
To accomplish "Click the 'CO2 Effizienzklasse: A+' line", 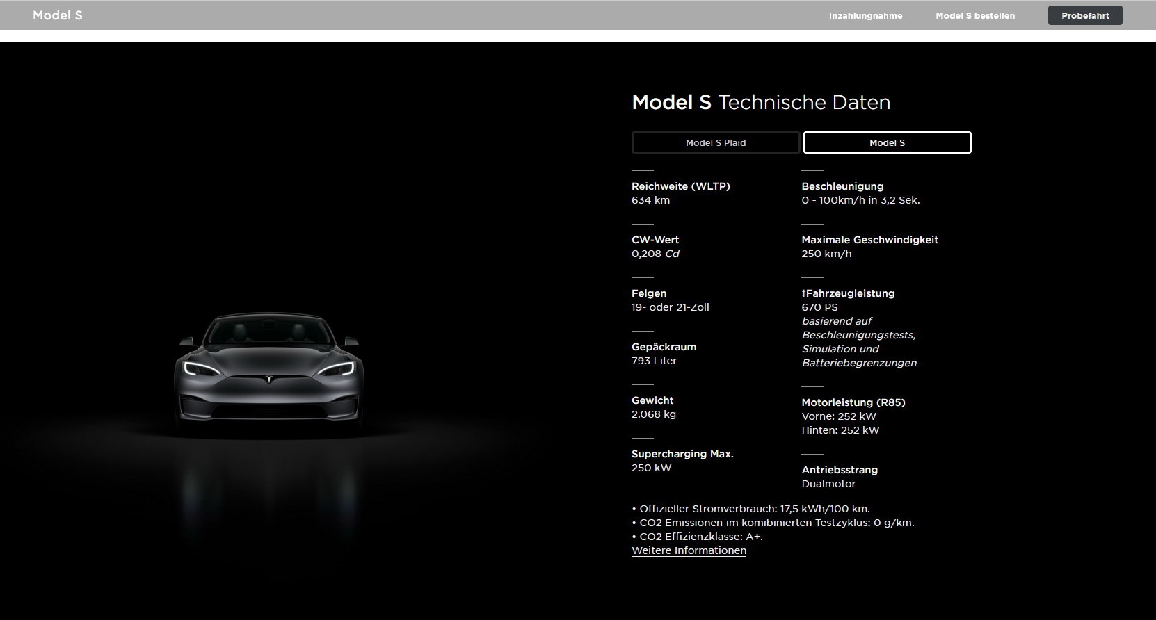I will tap(697, 537).
